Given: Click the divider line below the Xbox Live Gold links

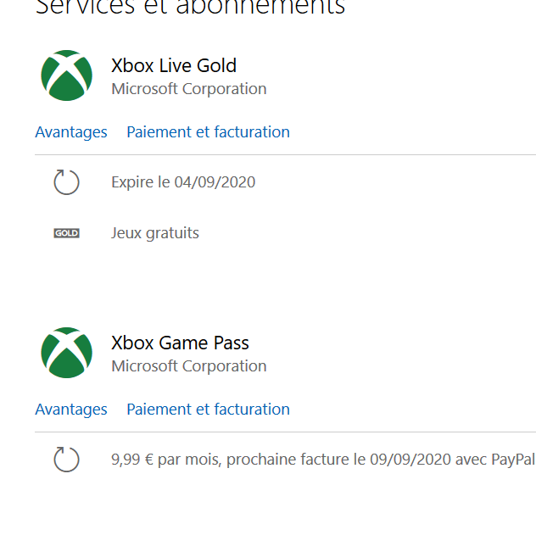Looking at the screenshot, I should click(285, 154).
